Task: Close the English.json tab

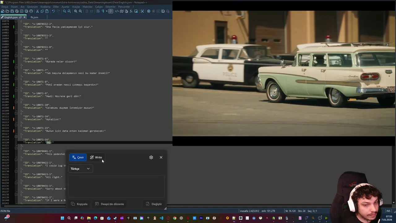Action: [24, 17]
